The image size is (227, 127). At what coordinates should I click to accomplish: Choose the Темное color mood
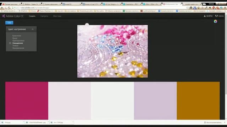(x=15, y=46)
